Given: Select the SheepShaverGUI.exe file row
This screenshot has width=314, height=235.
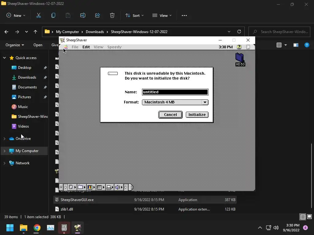Looking at the screenshot, I should (145, 200).
